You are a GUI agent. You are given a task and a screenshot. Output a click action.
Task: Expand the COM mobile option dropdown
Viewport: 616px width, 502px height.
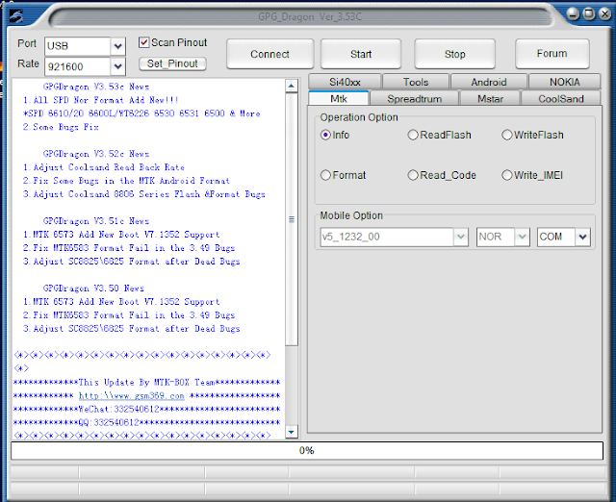coord(582,237)
